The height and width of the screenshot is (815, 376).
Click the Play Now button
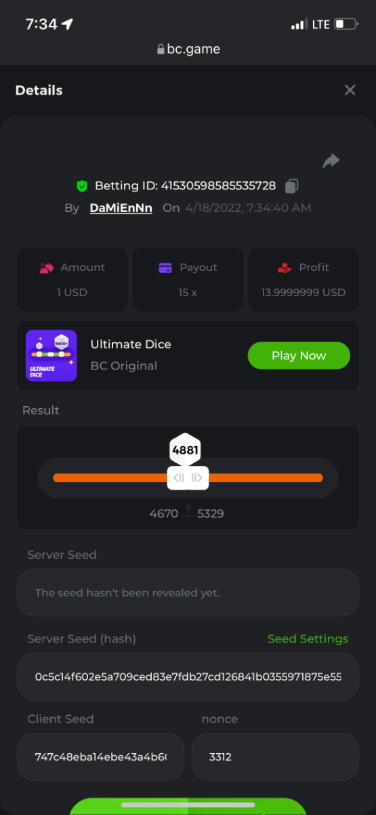[x=299, y=355]
